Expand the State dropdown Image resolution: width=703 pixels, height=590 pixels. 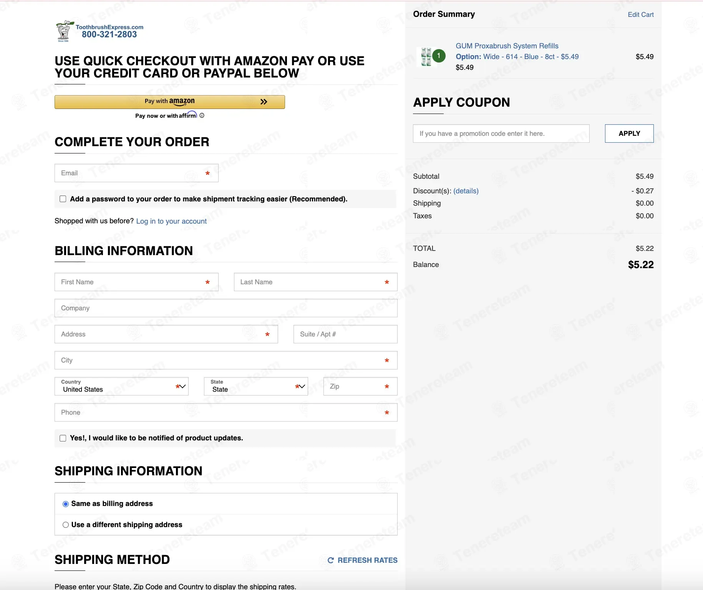pyautogui.click(x=256, y=386)
